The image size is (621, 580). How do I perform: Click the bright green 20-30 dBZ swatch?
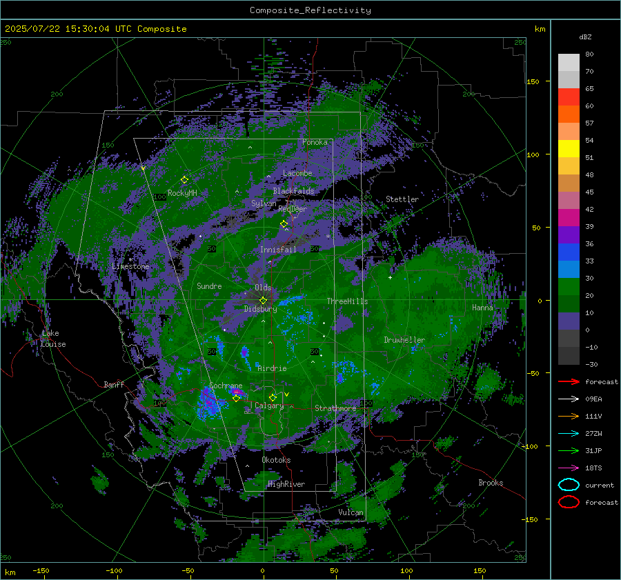[569, 287]
